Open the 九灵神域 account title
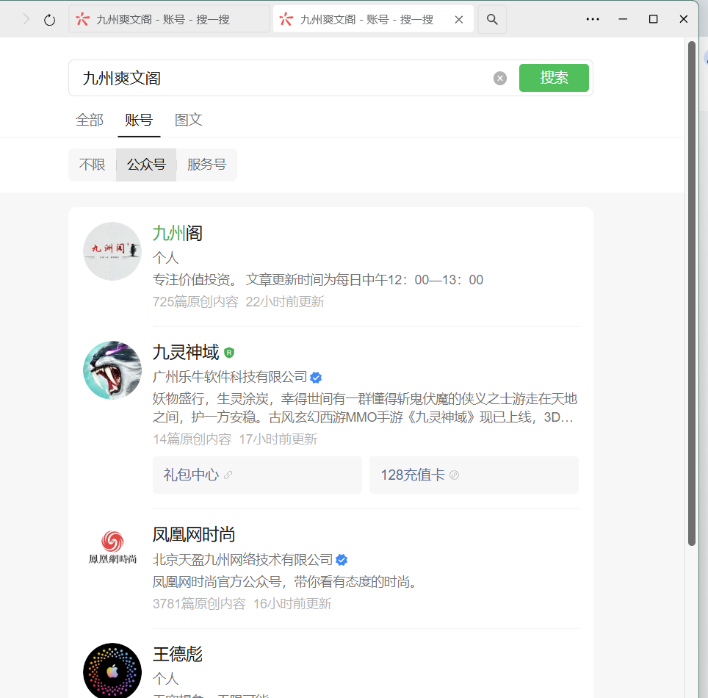 coord(186,353)
